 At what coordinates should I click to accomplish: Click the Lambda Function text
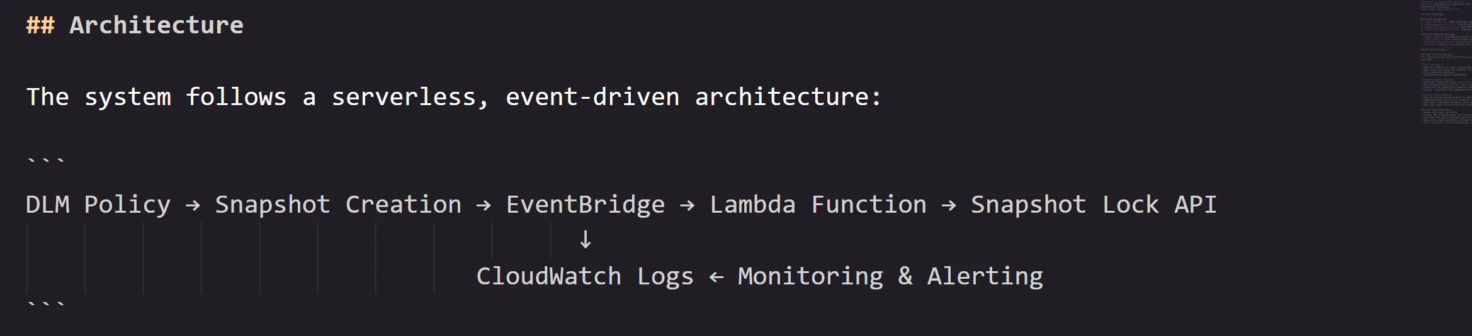pyautogui.click(x=818, y=205)
